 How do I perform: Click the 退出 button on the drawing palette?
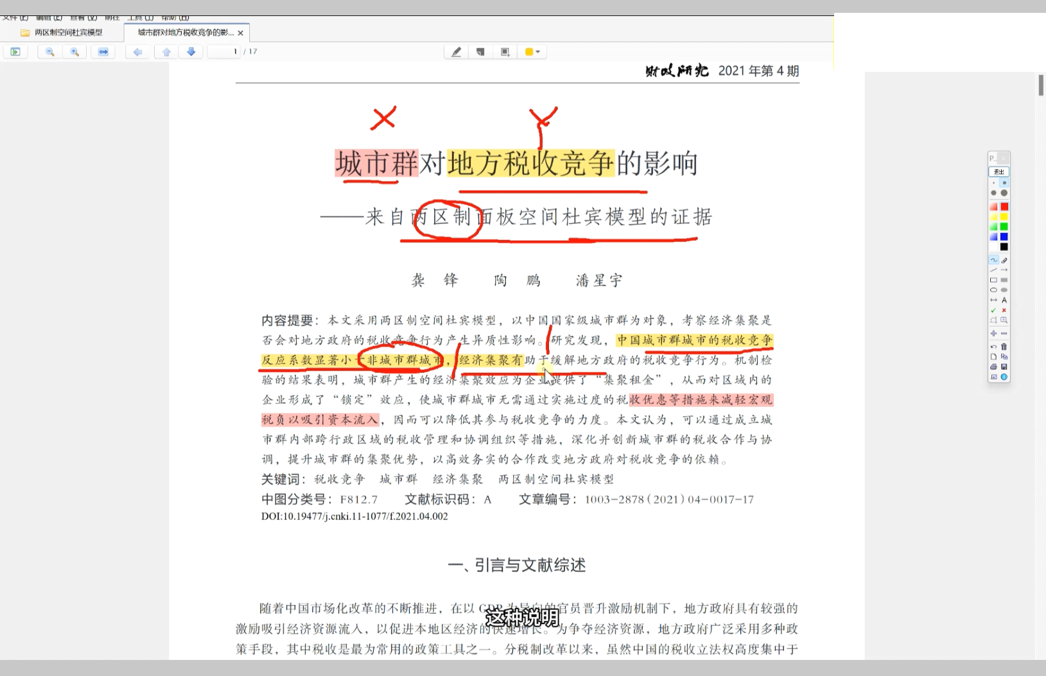pyautogui.click(x=998, y=171)
